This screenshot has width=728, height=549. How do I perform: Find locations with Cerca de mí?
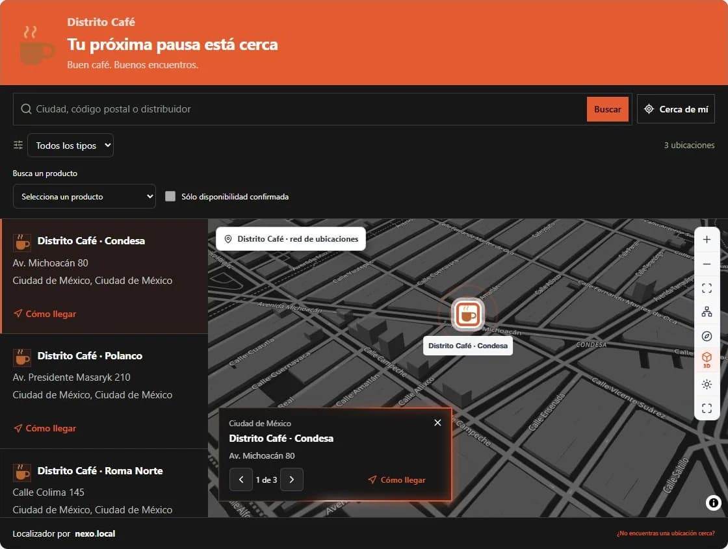pos(675,109)
